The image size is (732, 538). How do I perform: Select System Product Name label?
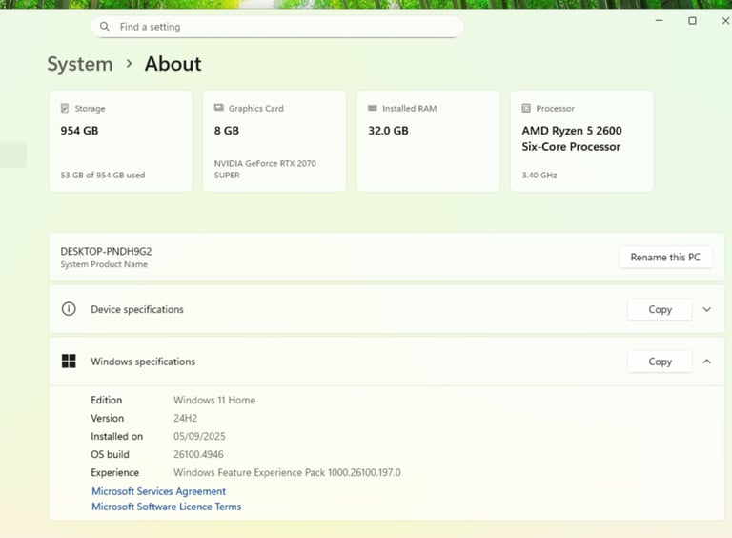tap(104, 264)
